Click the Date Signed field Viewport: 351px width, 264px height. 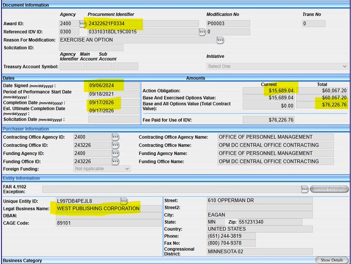point(113,86)
